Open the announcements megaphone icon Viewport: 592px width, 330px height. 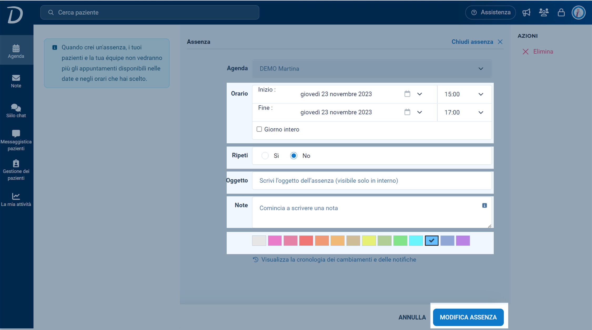tap(526, 12)
